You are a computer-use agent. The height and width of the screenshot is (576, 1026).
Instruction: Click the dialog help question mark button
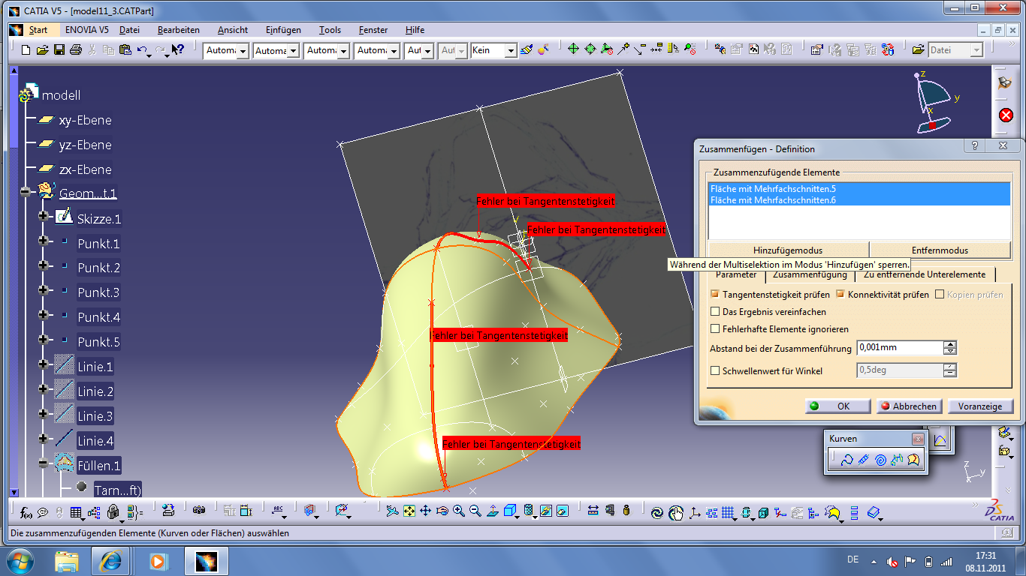974,146
